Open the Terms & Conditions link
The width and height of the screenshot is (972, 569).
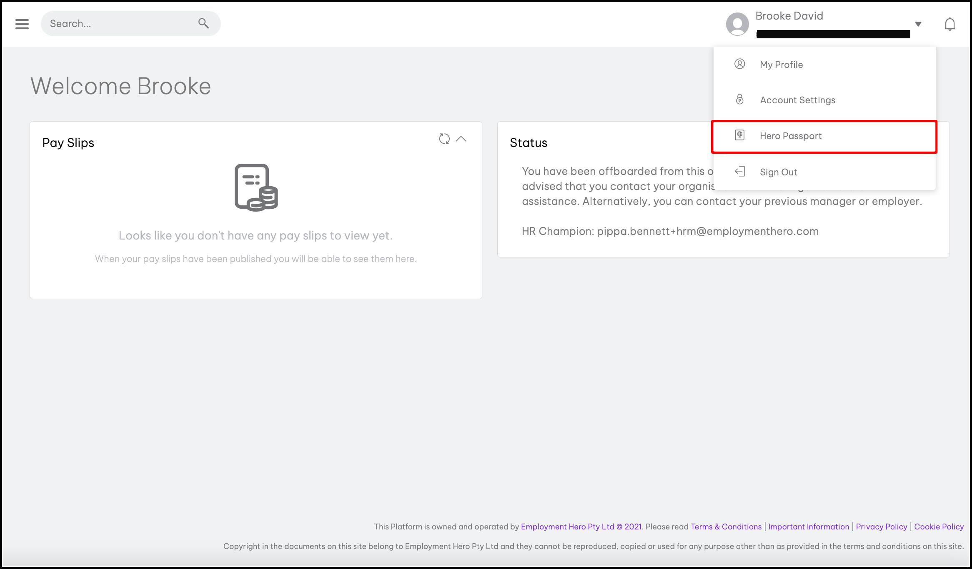click(x=726, y=527)
